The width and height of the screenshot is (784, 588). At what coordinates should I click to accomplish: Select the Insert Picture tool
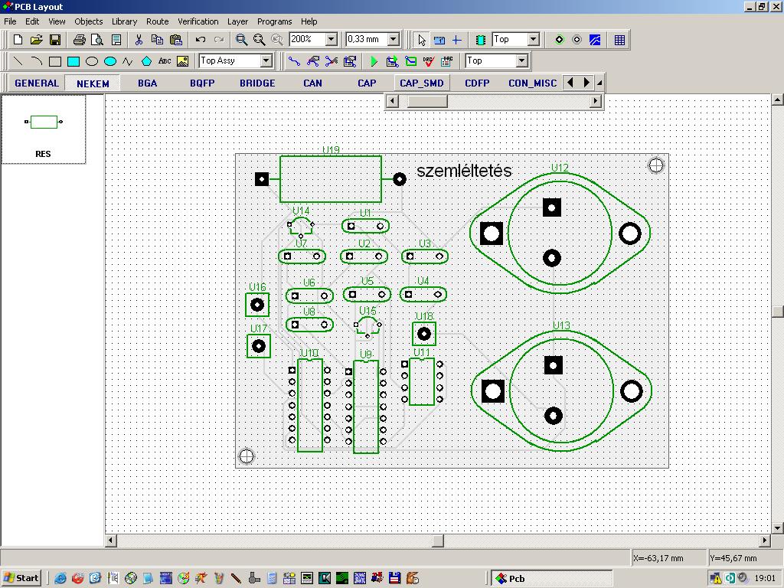click(182, 61)
